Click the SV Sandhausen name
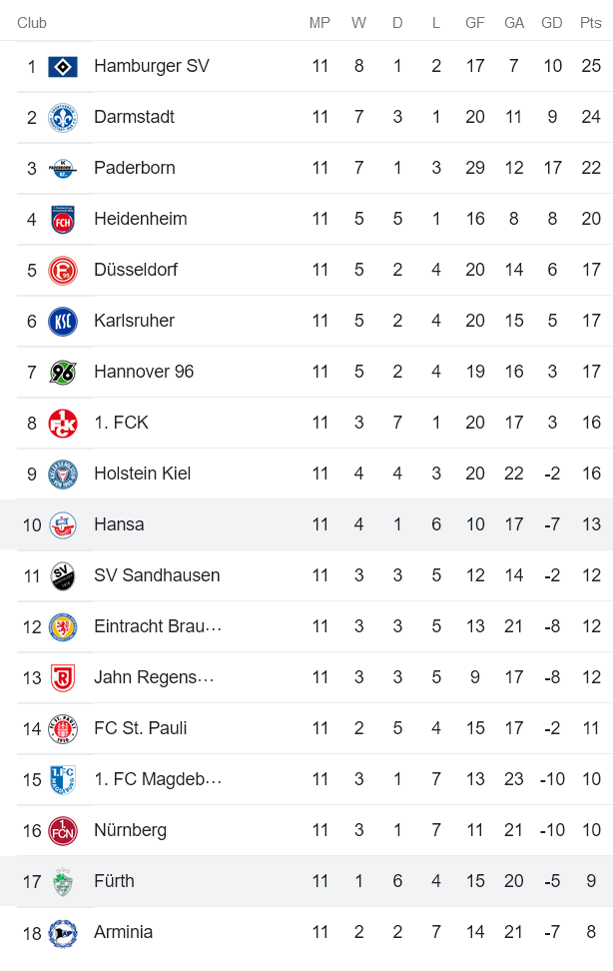The height and width of the screenshot is (971, 613). (153, 575)
